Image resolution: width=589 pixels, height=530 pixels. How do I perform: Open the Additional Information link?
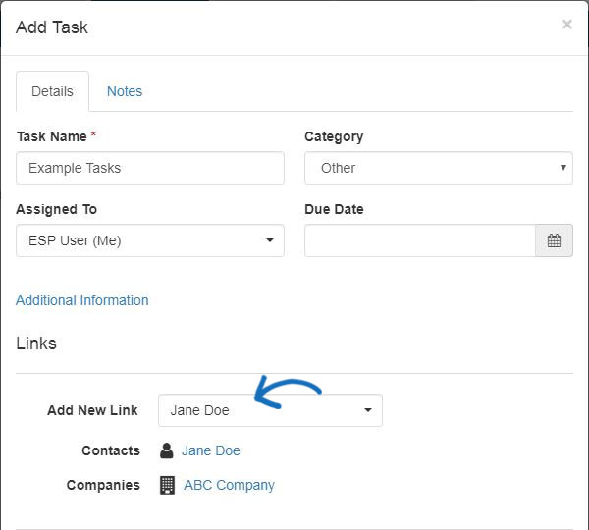coord(82,300)
